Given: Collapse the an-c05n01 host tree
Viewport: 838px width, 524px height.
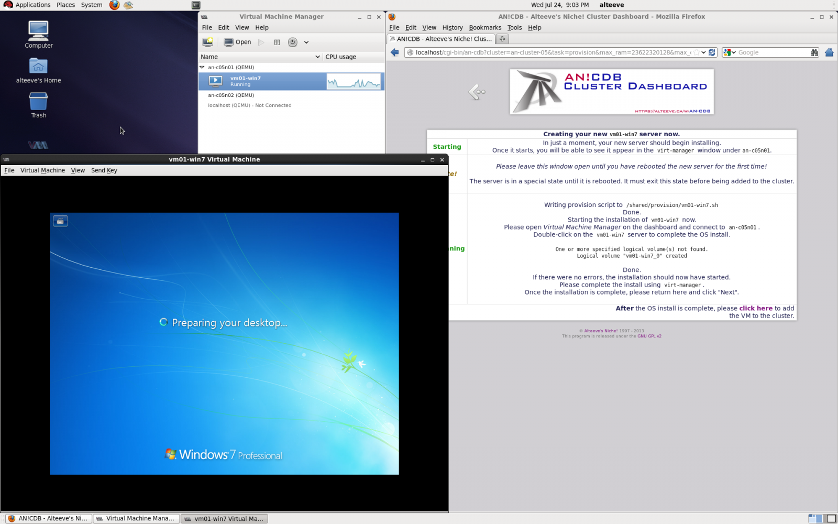Looking at the screenshot, I should tap(202, 67).
